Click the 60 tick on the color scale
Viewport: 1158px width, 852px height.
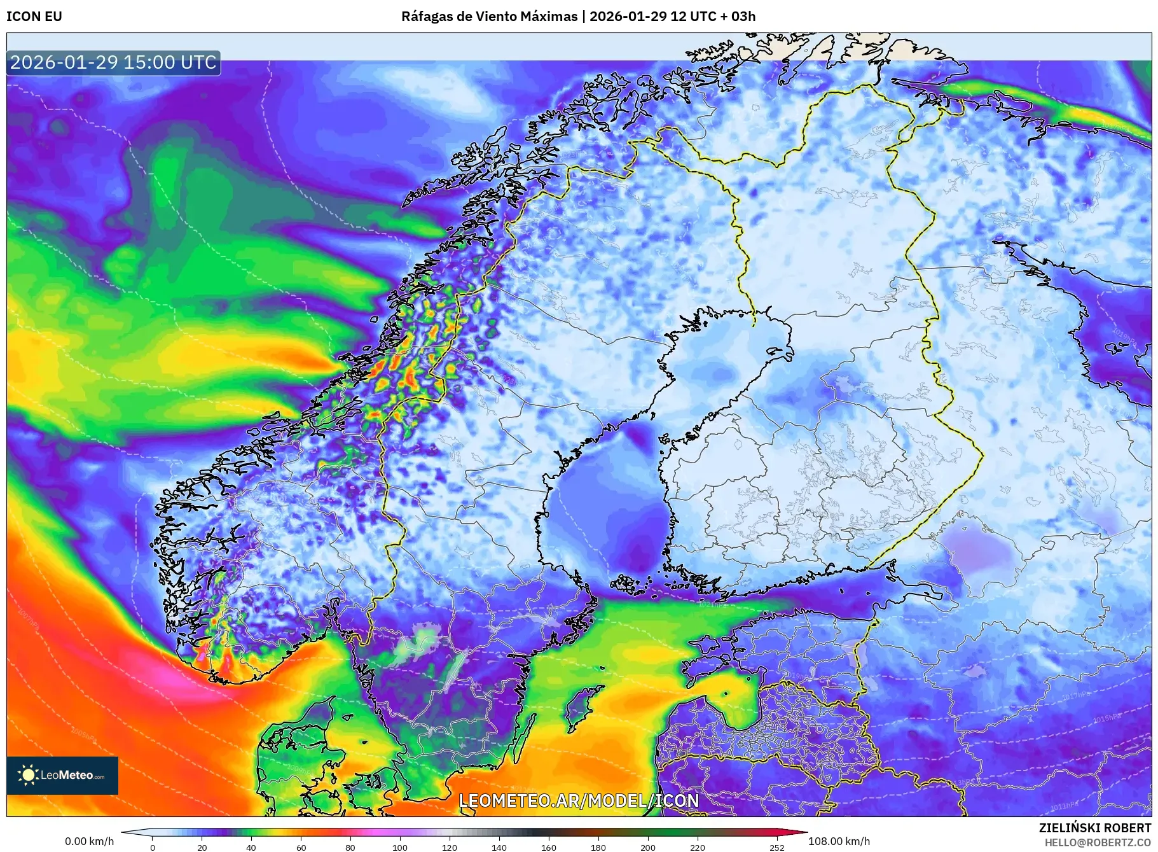coord(301,848)
